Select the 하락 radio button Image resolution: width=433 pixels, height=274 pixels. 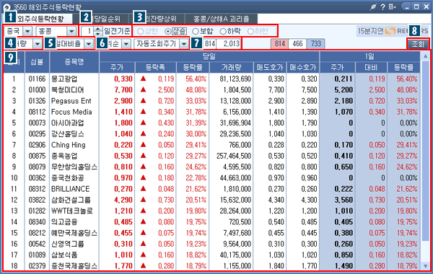click(x=223, y=31)
